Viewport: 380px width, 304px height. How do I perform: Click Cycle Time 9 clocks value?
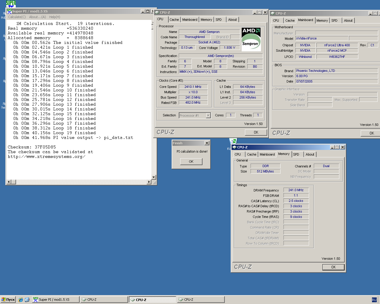click(x=296, y=217)
